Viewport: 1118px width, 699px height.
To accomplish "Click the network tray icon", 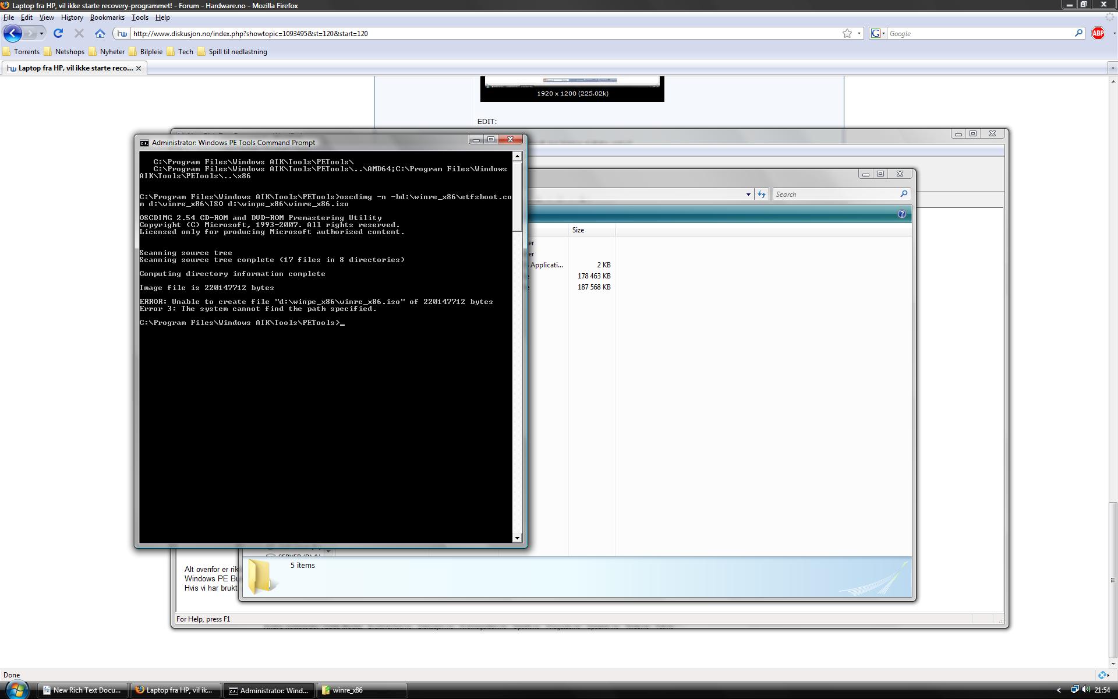I will click(1074, 690).
